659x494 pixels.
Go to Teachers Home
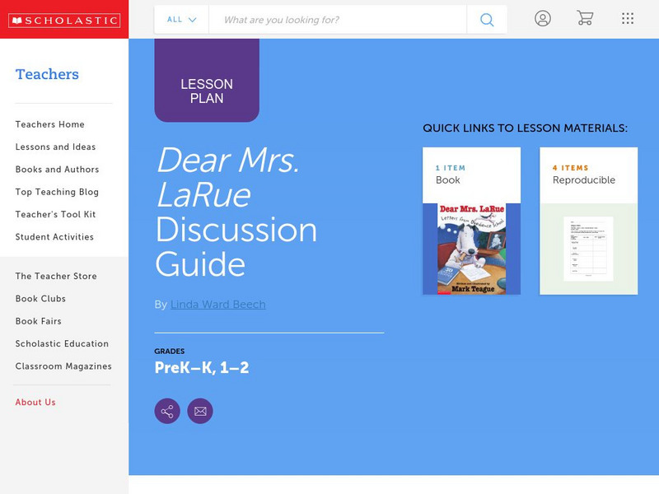pyautogui.click(x=49, y=124)
